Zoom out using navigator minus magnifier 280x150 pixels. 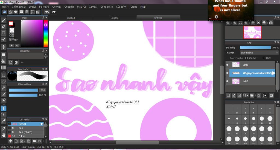[x=246, y=23]
